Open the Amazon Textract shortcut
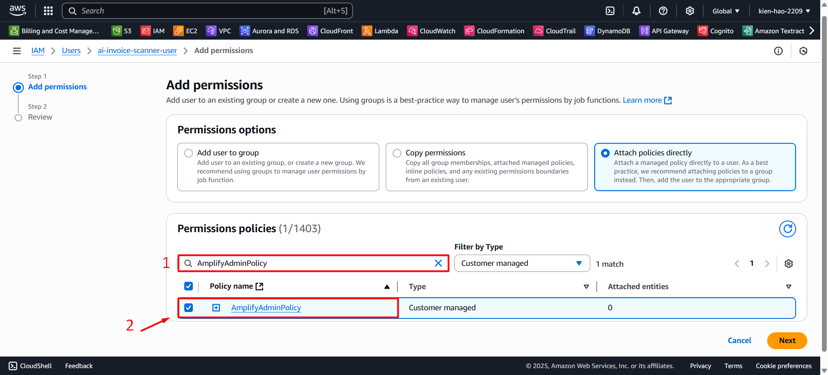This screenshot has width=828, height=375. (x=774, y=31)
